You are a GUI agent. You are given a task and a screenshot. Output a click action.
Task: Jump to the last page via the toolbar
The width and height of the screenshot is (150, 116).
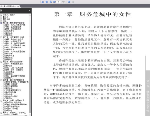coord(54,2)
